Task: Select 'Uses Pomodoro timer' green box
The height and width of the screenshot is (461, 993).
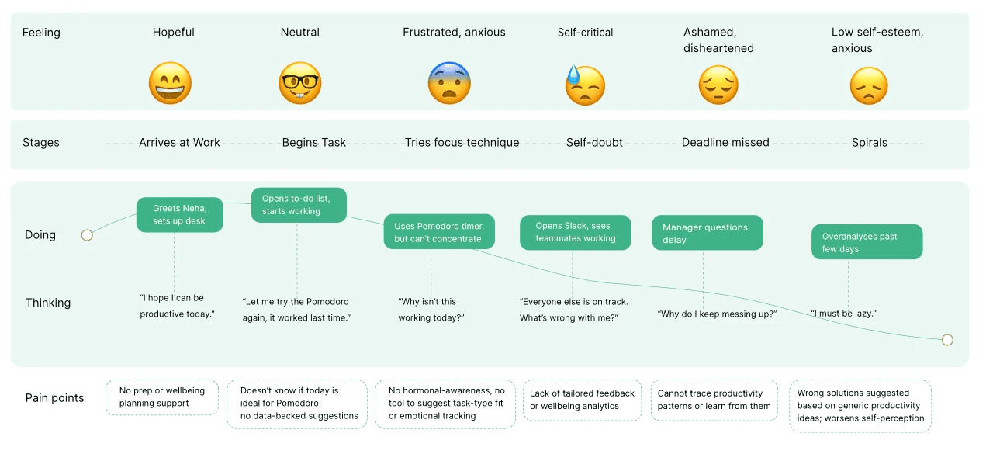Action: pyautogui.click(x=439, y=232)
